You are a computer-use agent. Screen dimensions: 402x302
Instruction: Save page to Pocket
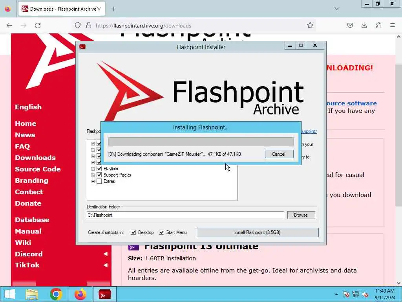[350, 25]
